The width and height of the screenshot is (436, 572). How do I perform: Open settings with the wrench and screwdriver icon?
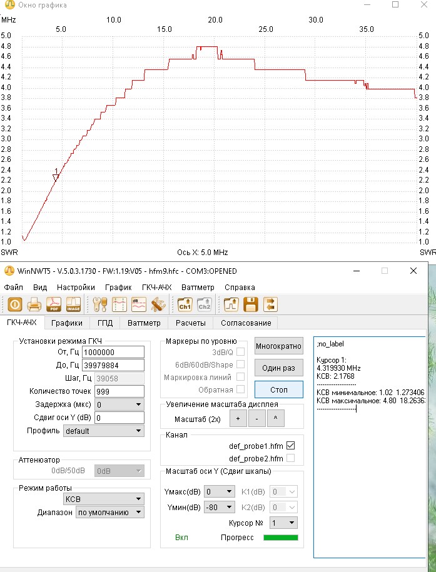pos(99,304)
